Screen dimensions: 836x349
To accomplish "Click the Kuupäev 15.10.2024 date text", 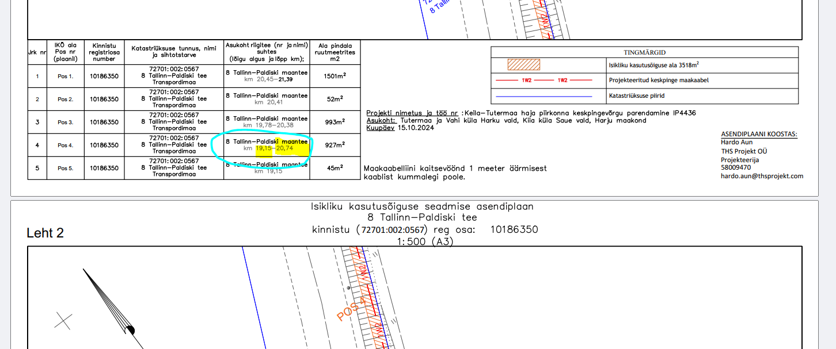I will [x=400, y=128].
